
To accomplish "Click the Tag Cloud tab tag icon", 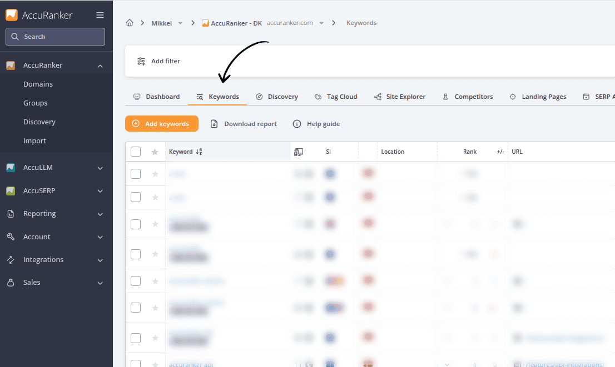I will click(x=318, y=97).
